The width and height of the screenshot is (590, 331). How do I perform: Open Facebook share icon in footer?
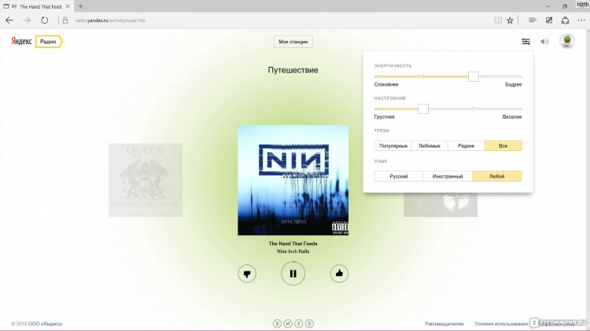coord(298,323)
